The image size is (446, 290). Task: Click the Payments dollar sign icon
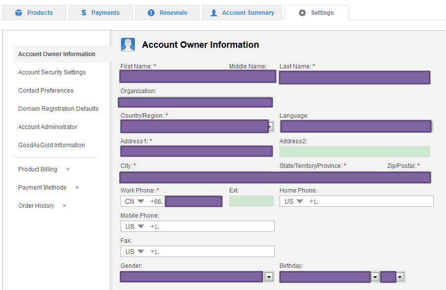[84, 13]
